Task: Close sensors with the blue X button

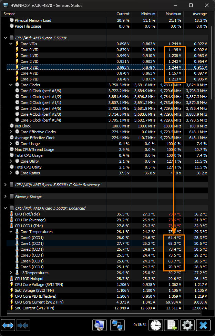Action: tap(203, 325)
